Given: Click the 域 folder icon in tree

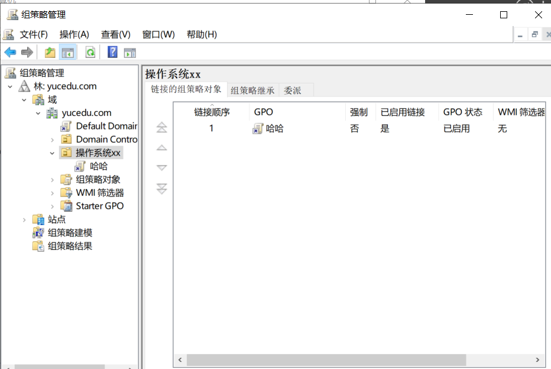Looking at the screenshot, I should tap(38, 100).
